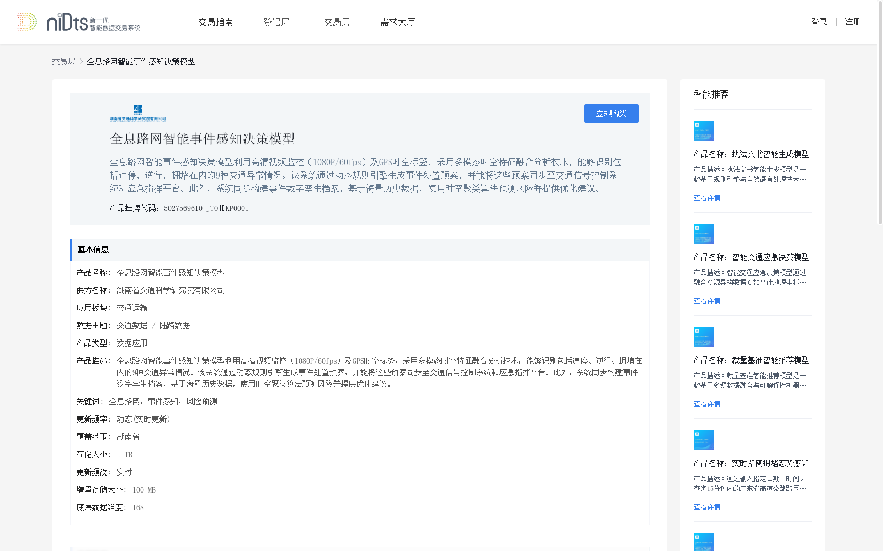883x551 pixels.
Task: Click the 动态(实时更新) update frequency value
Action: tap(143, 419)
